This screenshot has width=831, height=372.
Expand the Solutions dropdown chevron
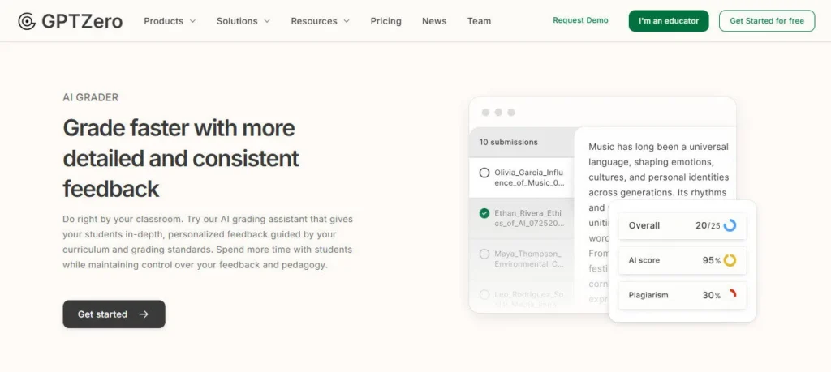266,21
